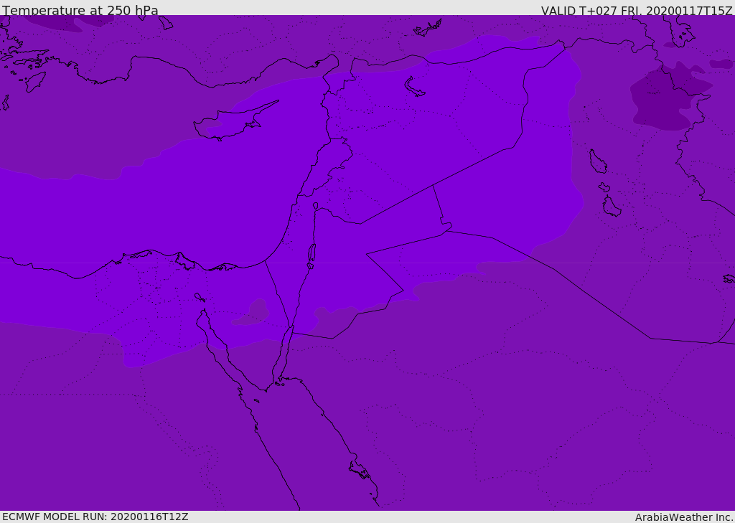Click the Dead Sea outline on map
The height and width of the screenshot is (523, 735).
(312, 255)
